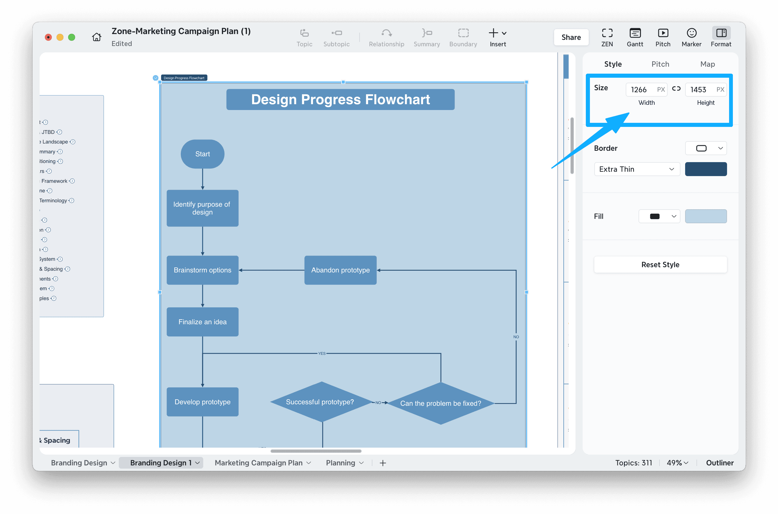Click the Reset Style button
This screenshot has width=778, height=514.
point(660,265)
